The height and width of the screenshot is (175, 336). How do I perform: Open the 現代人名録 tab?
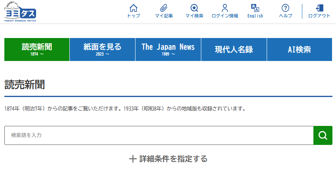click(x=234, y=49)
